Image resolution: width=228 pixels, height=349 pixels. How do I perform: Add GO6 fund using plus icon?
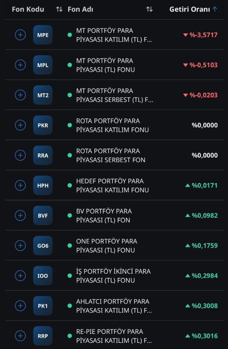(x=20, y=245)
